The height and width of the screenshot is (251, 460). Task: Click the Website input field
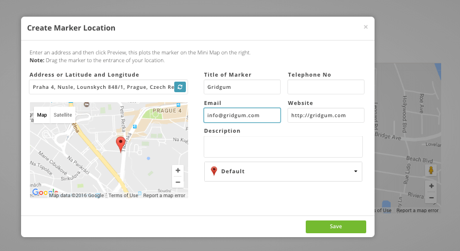click(326, 116)
